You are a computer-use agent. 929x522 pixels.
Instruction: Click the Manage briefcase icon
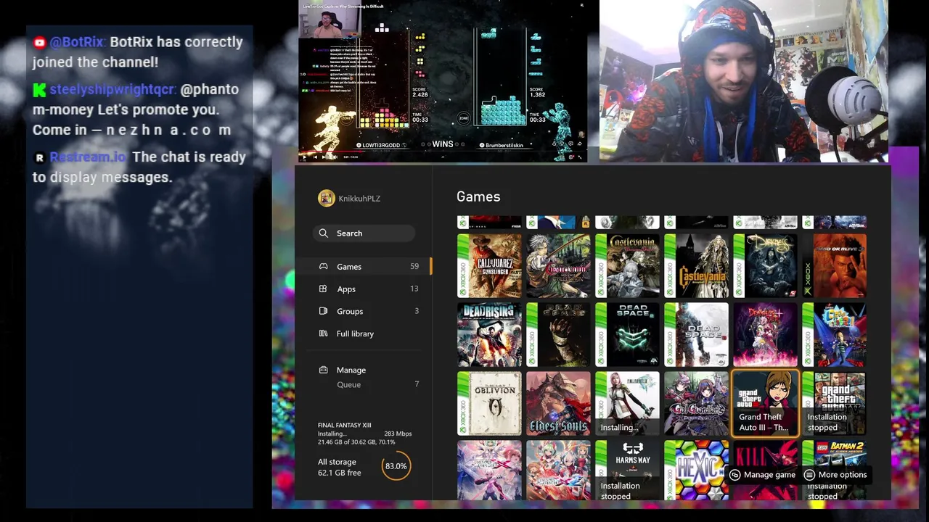point(323,370)
